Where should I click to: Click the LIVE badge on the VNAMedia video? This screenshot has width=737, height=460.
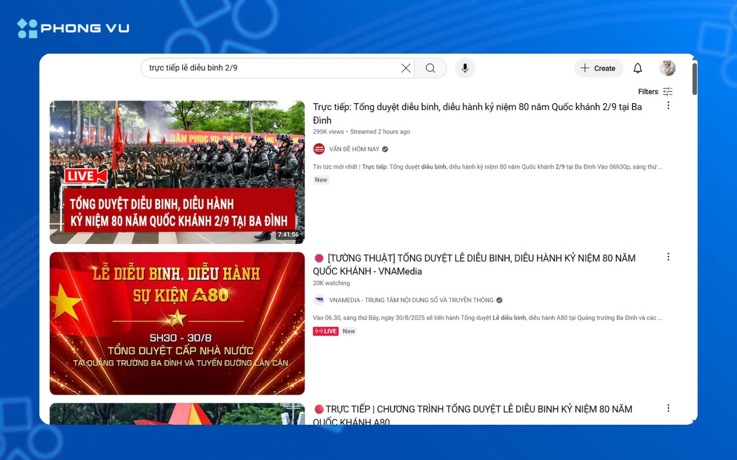pyautogui.click(x=326, y=331)
